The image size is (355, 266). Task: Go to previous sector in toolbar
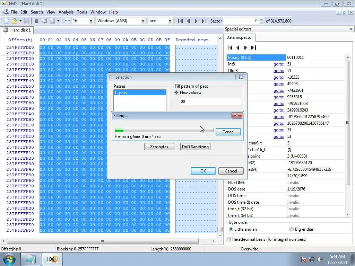(188, 21)
